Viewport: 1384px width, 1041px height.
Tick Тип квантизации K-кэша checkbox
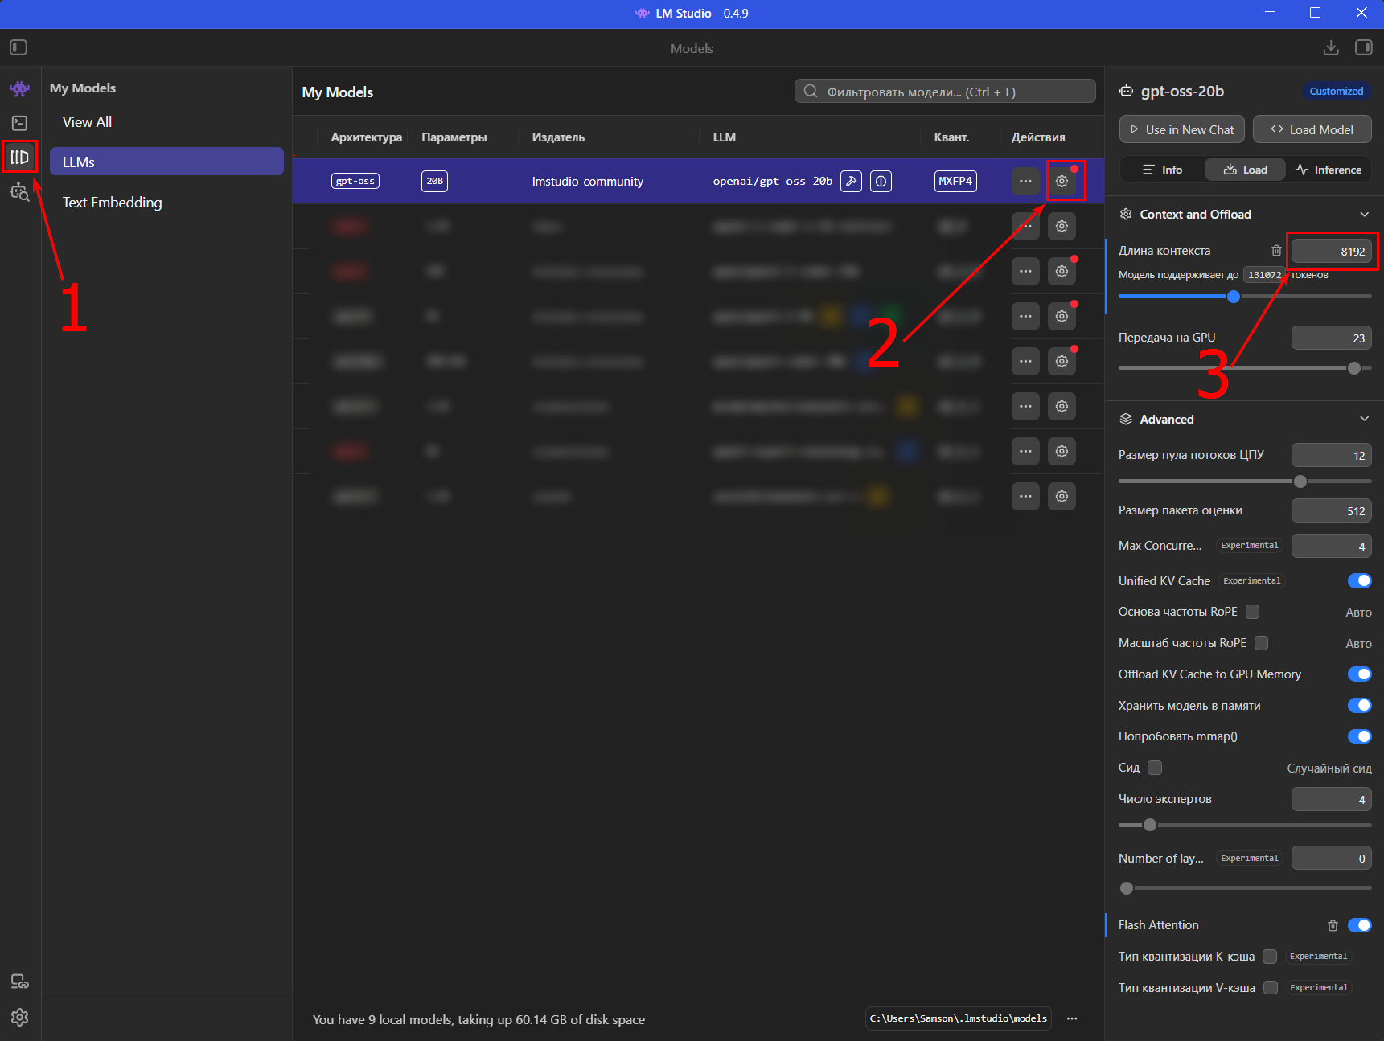pos(1270,957)
